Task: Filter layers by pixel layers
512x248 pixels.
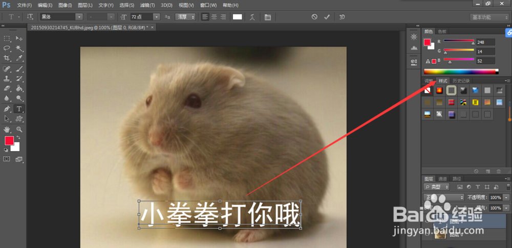Action: click(x=460, y=187)
